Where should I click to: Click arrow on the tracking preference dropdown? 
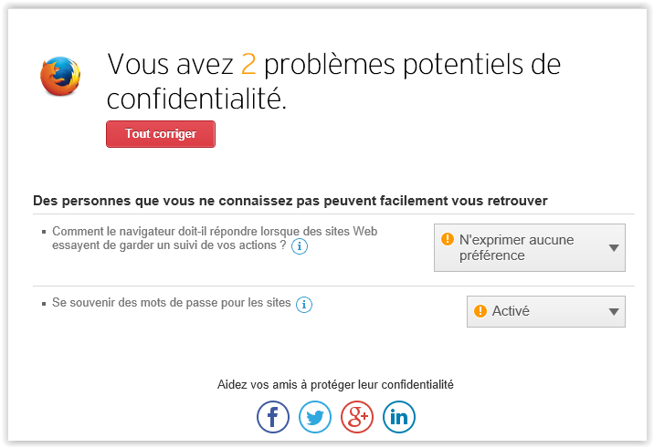(614, 248)
